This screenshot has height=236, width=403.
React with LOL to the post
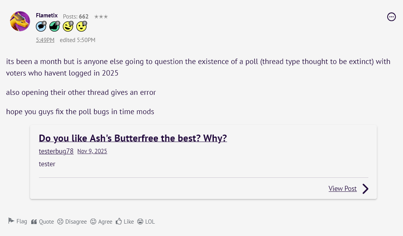[146, 222]
